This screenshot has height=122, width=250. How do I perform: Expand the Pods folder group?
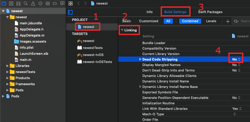pos(7,90)
